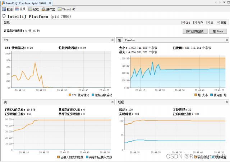Click the 已启动的总数 109 value
230x162 pixels.
click(197, 114)
